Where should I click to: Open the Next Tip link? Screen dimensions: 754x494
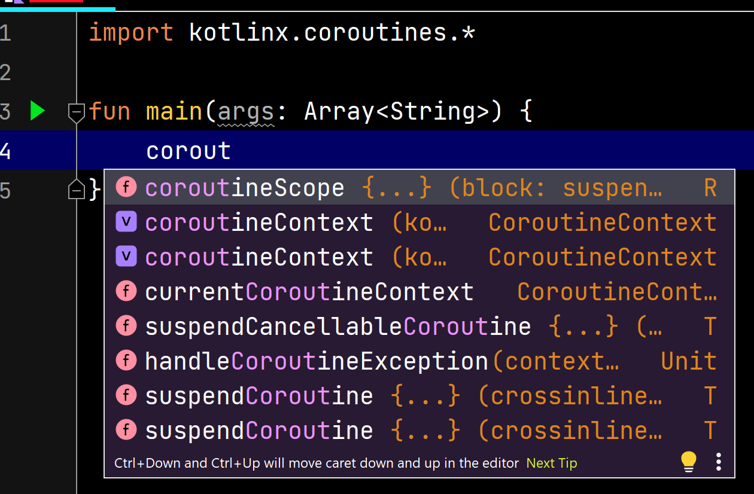[552, 463]
